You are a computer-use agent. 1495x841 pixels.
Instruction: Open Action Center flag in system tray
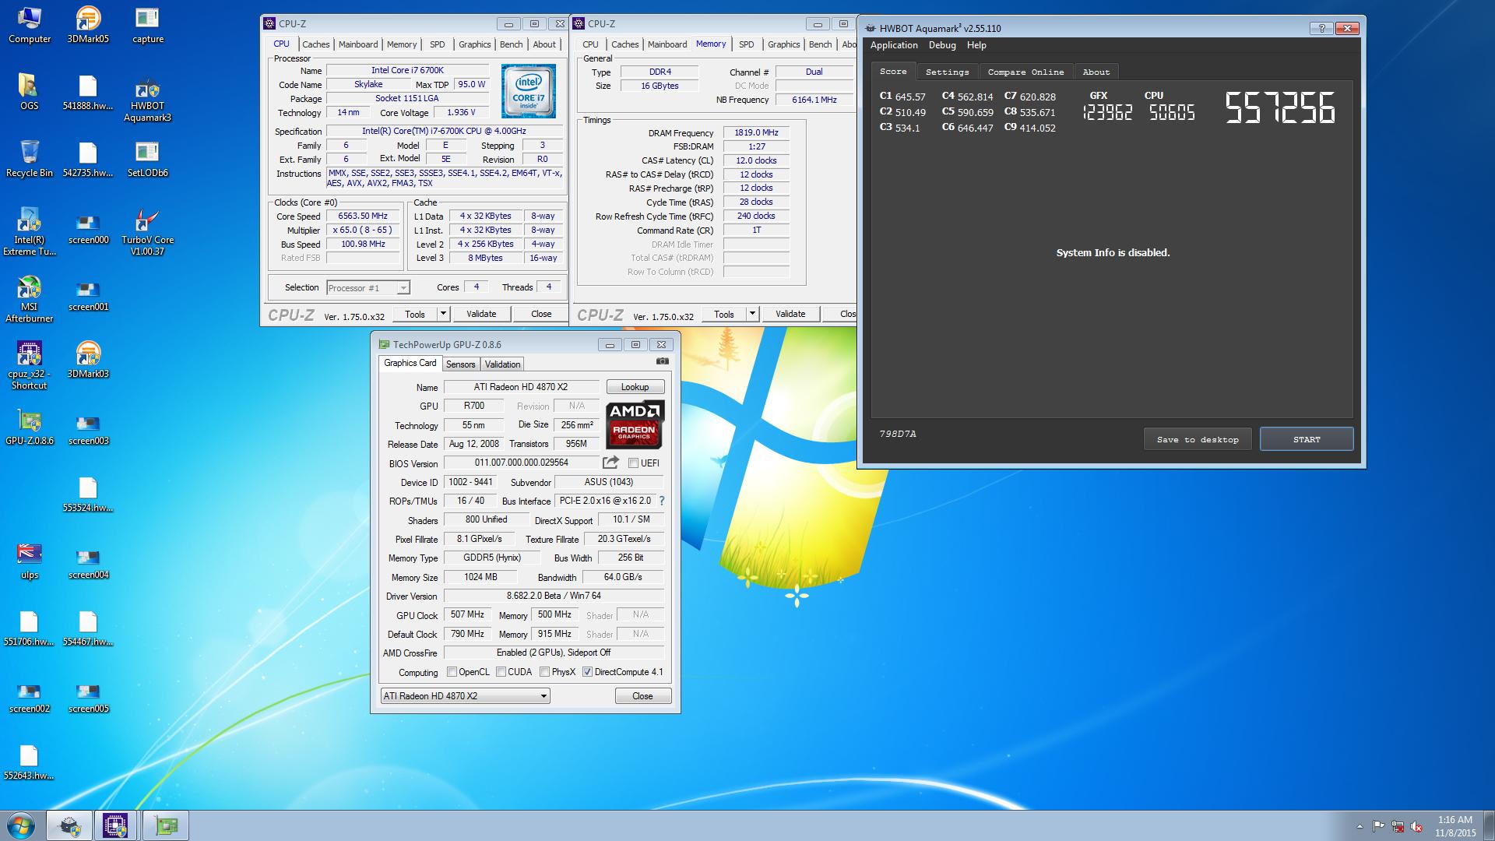[1378, 826]
